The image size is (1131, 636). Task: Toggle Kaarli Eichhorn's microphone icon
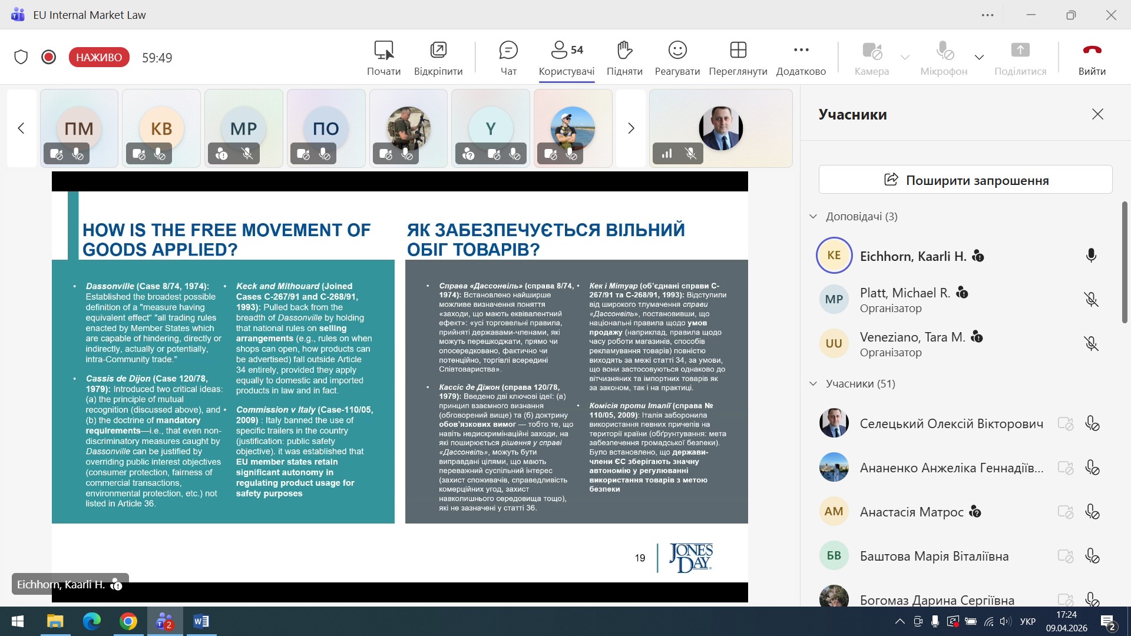1091,255
